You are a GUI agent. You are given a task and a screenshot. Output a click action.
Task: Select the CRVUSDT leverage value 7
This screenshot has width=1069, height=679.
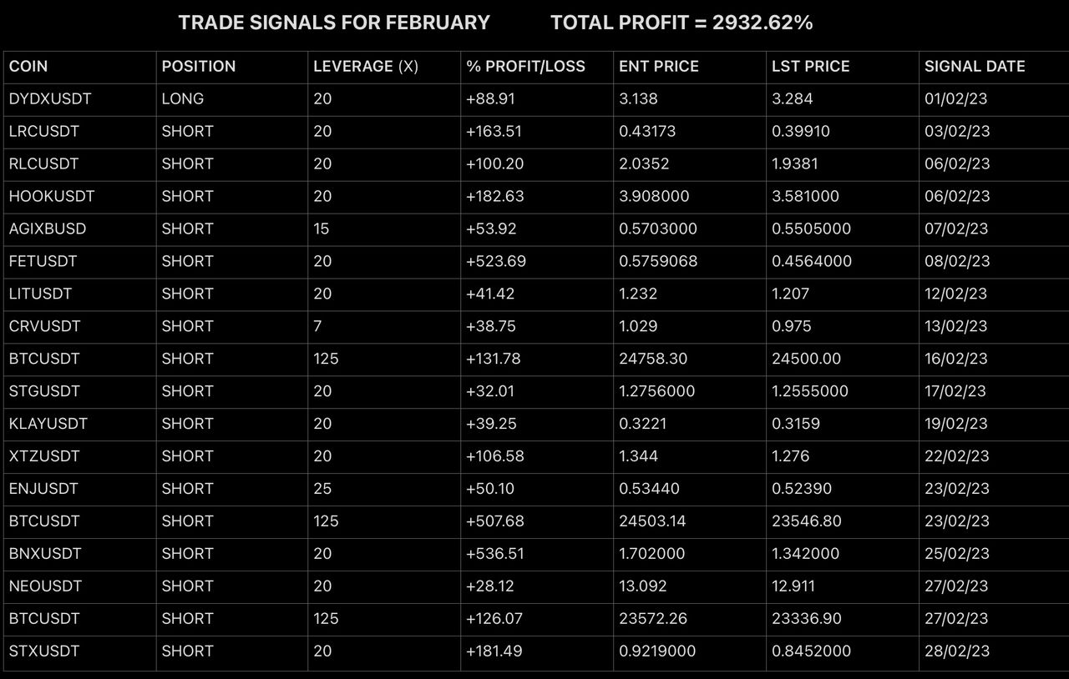[317, 326]
